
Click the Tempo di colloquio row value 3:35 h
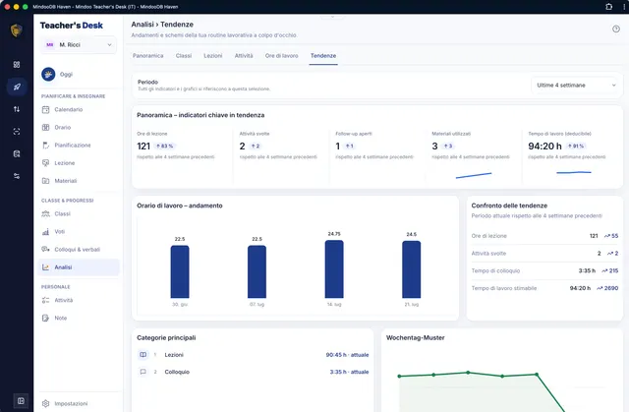coord(587,270)
